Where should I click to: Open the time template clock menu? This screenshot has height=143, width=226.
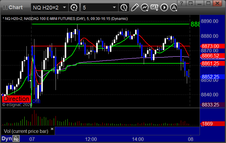[124, 7]
